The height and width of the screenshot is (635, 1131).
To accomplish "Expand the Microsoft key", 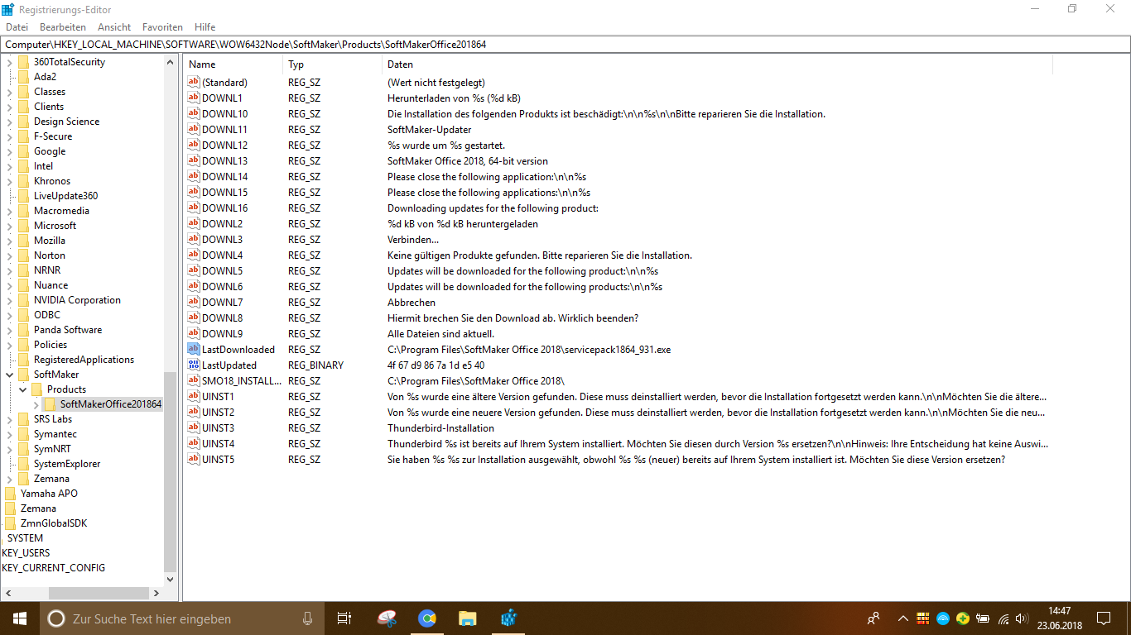I will click(x=9, y=226).
